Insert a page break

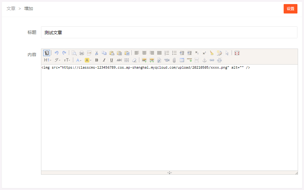click(197, 60)
